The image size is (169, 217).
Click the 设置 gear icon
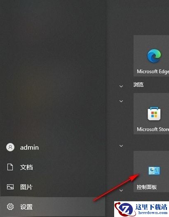10,207
